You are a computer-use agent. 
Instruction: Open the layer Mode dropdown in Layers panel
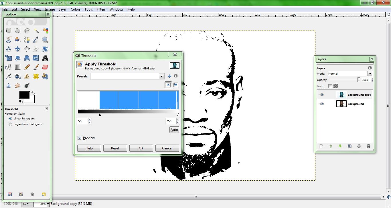[370, 73]
